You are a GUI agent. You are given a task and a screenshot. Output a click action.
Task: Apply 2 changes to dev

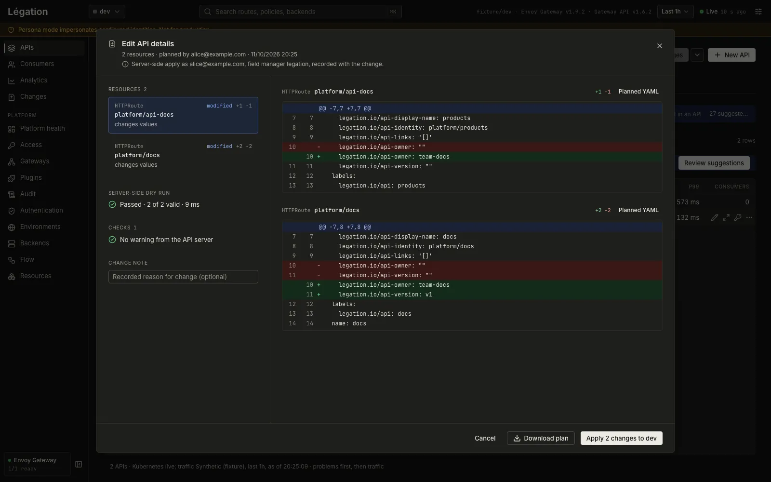622,438
